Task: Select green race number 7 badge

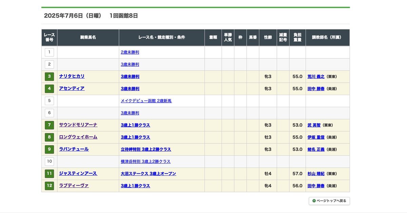Action: pyautogui.click(x=49, y=125)
